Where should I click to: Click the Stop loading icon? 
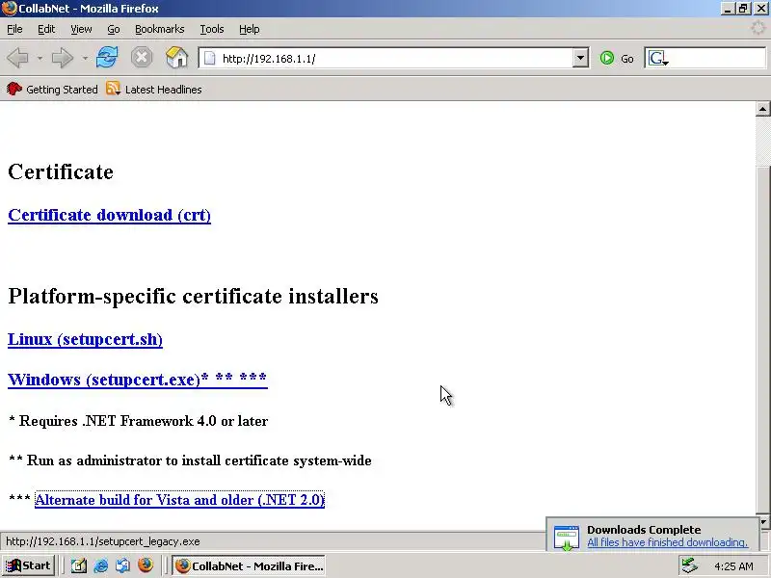click(x=142, y=58)
